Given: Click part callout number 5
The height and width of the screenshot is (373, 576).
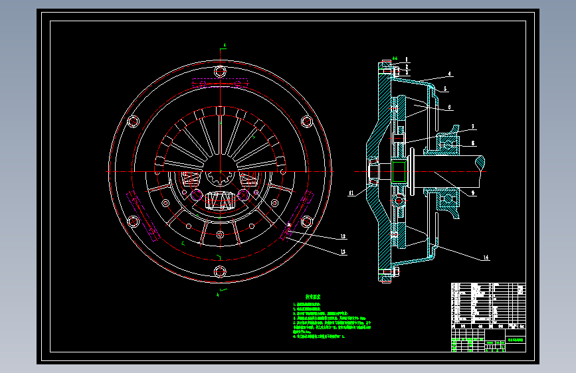Looking at the screenshot, I should pyautogui.click(x=445, y=89).
